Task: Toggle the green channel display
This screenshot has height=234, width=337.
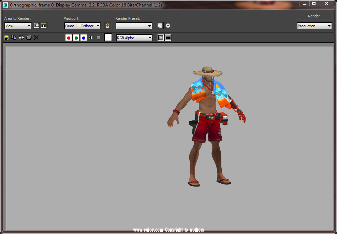Action: coord(76,38)
